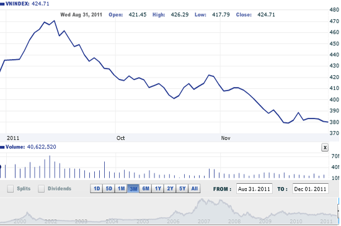This screenshot has width=341, height=226.
Task: Click the FROM date field Aug 31, 2011
Action: (x=254, y=189)
